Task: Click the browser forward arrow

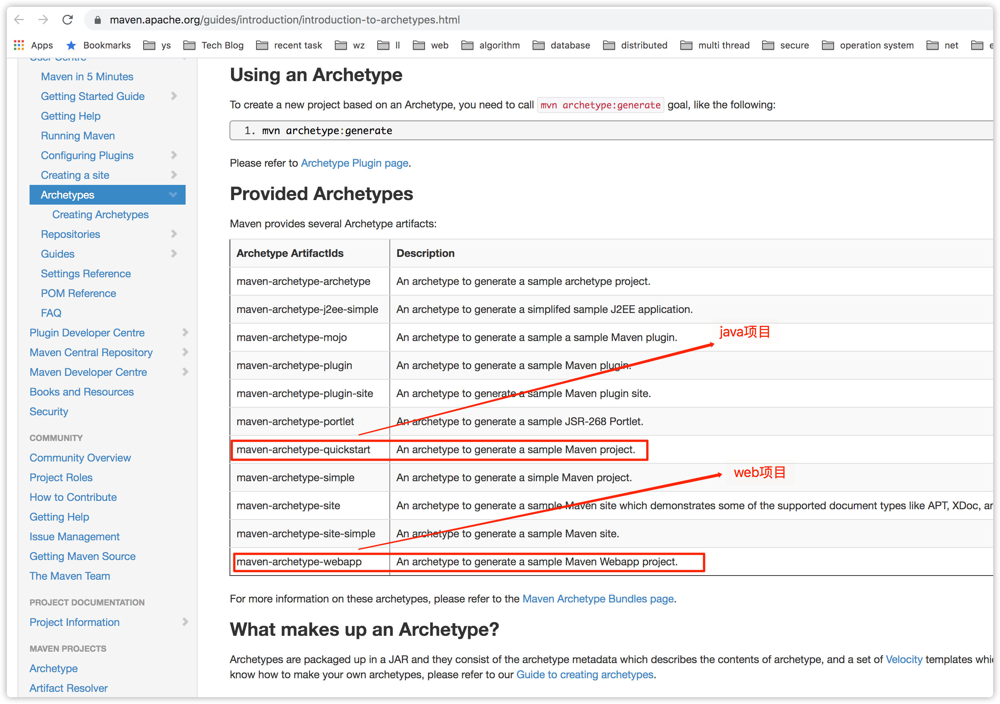Action: (43, 20)
